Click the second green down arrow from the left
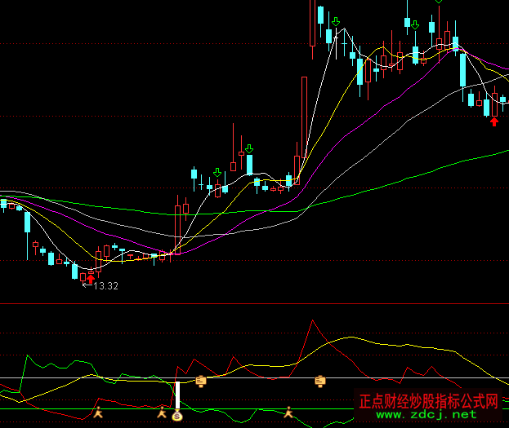 pos(248,148)
